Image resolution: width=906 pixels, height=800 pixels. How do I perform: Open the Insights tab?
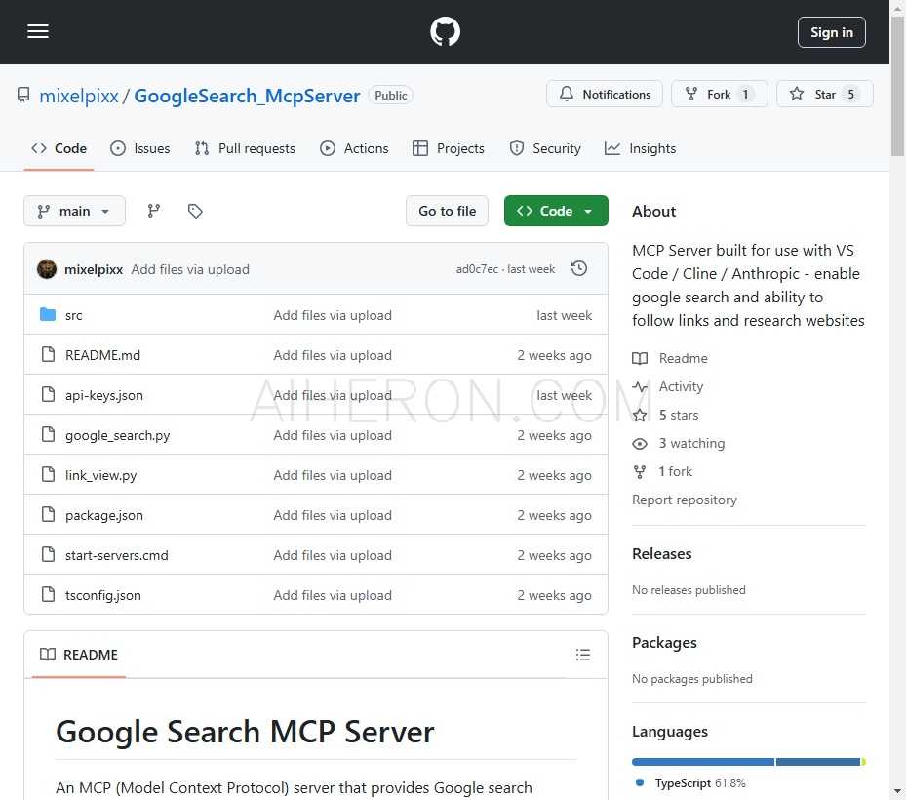[640, 148]
